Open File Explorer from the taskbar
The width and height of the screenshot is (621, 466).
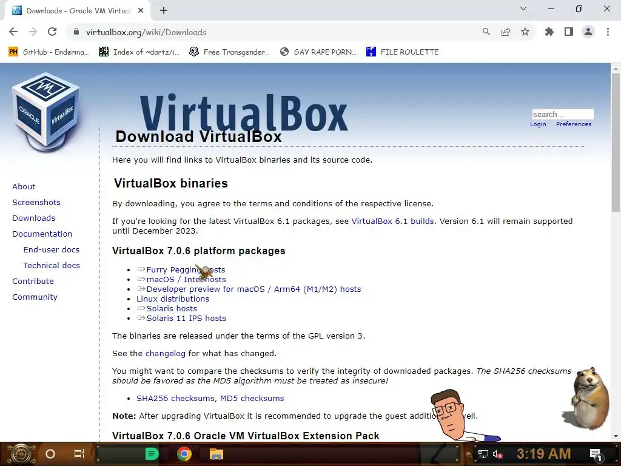point(217,454)
